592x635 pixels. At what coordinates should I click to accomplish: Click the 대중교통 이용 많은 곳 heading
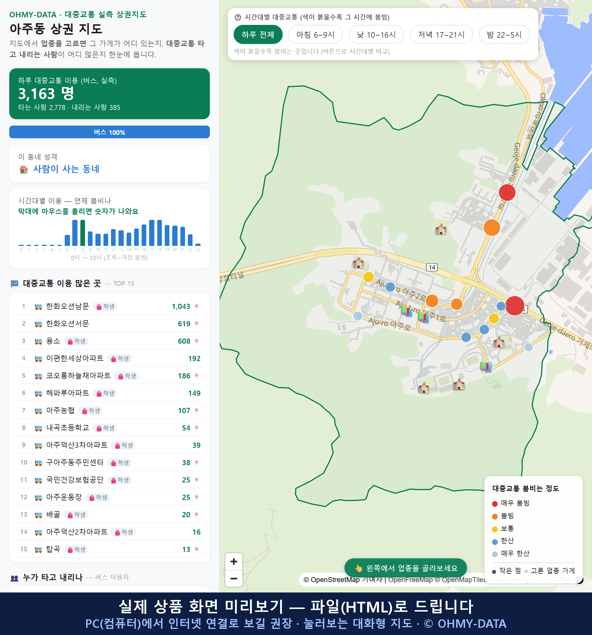62,283
